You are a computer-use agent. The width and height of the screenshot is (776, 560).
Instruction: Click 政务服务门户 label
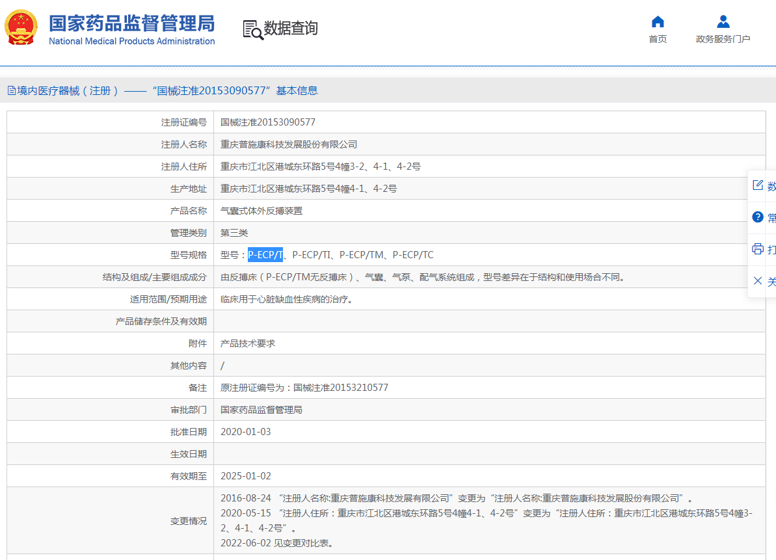(x=723, y=39)
